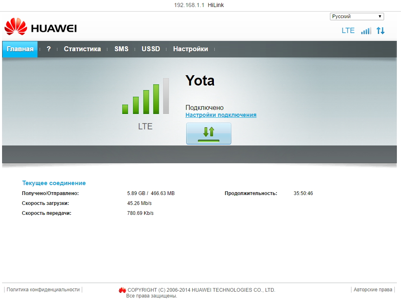This screenshot has height=300, width=401.
Task: Click the 45.26 Mb/s download speed value
Action: click(139, 203)
